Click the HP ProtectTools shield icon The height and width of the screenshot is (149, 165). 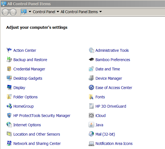[x=9, y=115]
